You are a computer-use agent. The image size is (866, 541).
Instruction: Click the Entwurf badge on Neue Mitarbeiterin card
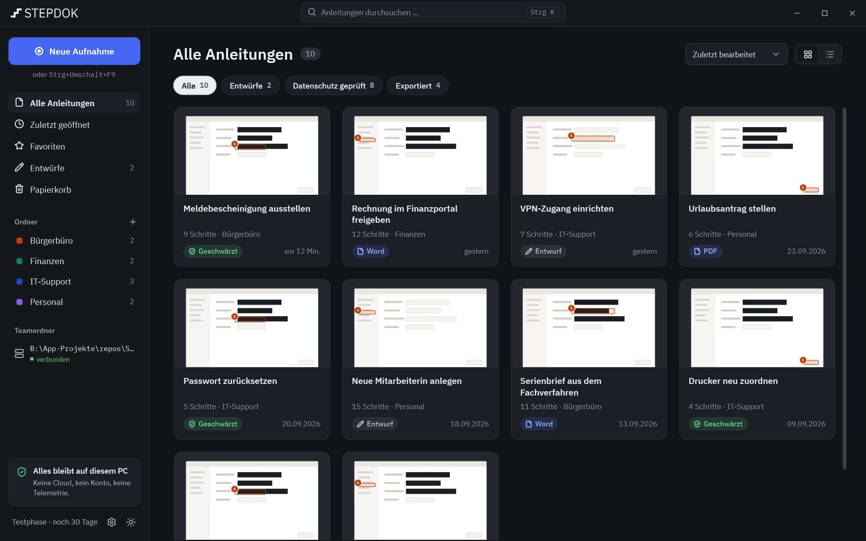(375, 424)
